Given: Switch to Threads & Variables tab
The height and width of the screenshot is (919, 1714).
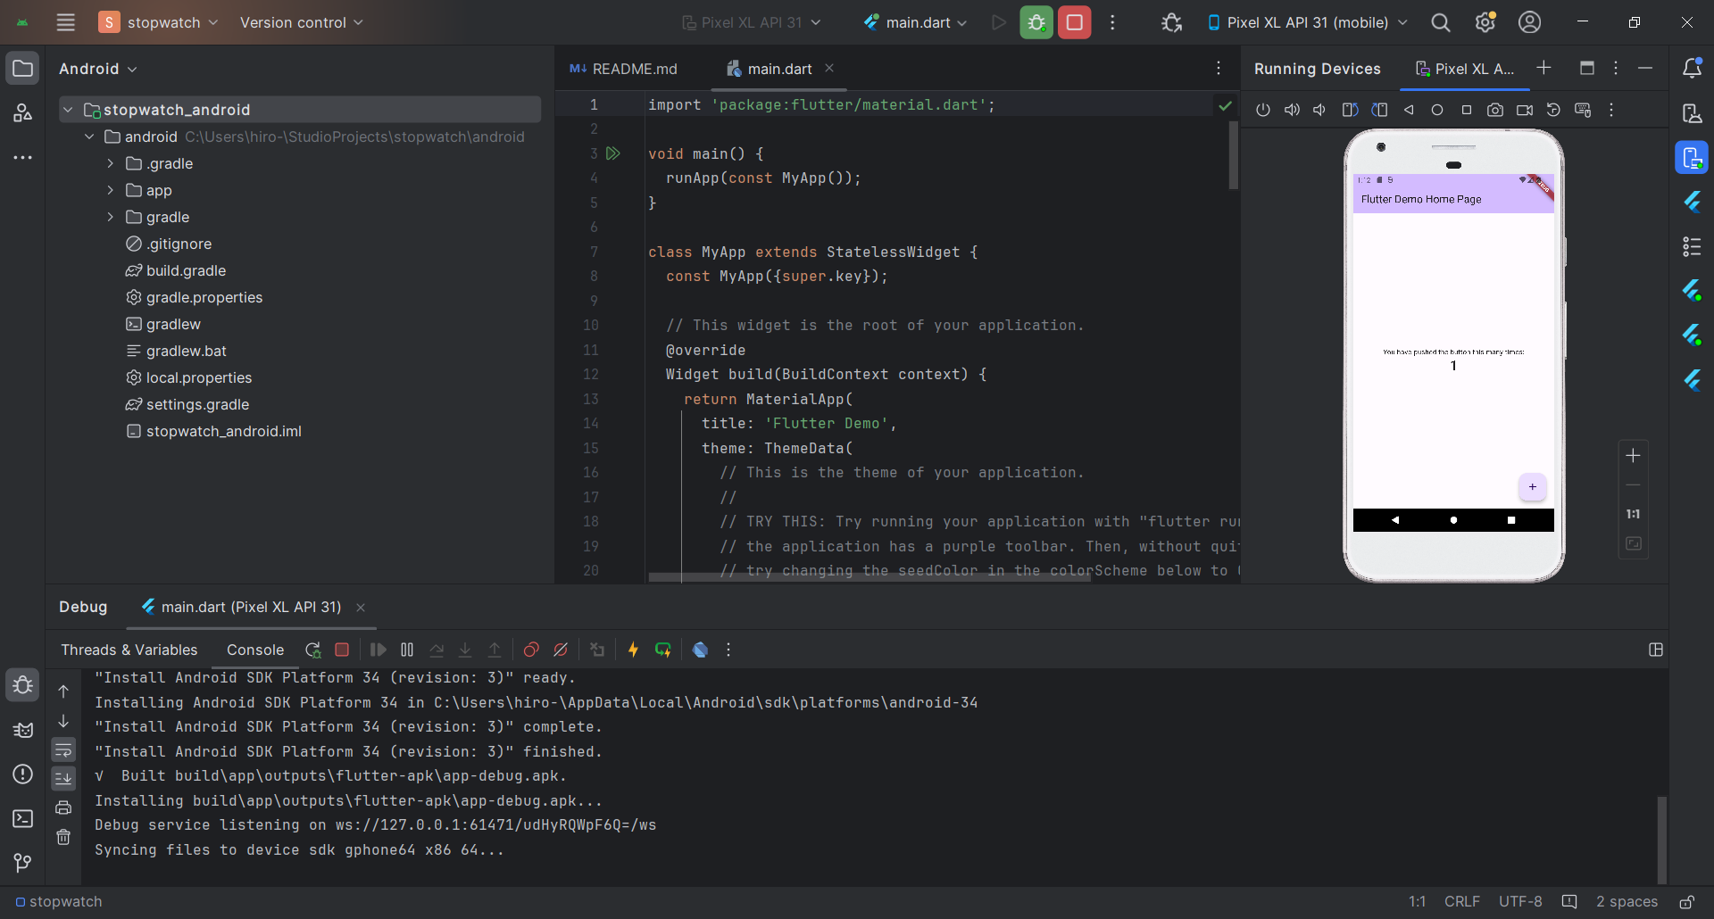Looking at the screenshot, I should click(x=129, y=650).
